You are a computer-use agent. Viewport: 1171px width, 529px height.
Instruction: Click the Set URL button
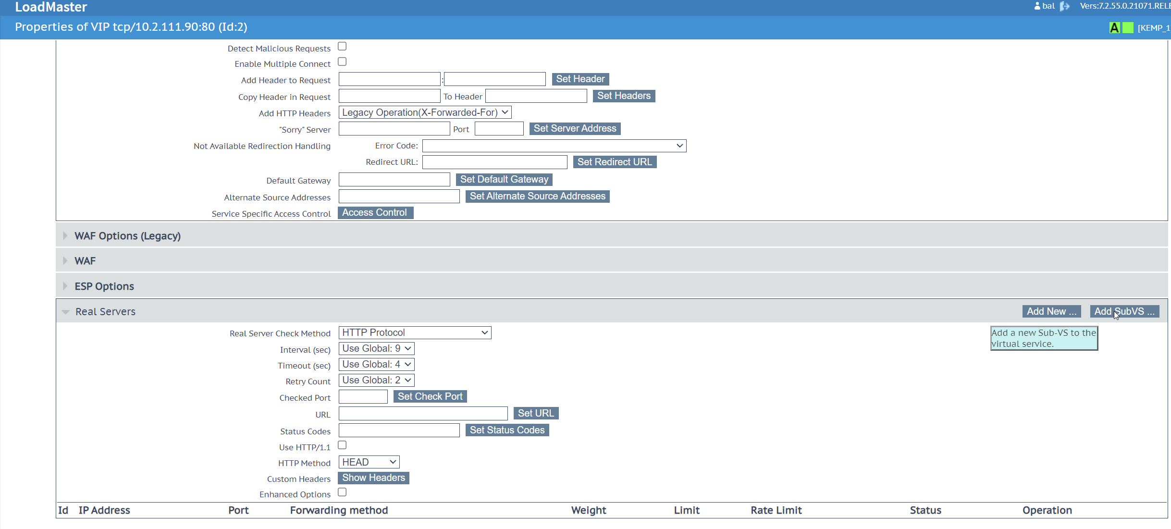click(536, 413)
